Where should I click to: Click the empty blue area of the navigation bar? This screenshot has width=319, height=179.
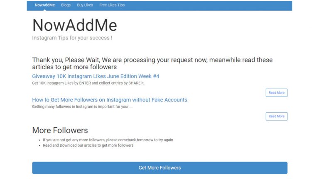click(x=208, y=5)
